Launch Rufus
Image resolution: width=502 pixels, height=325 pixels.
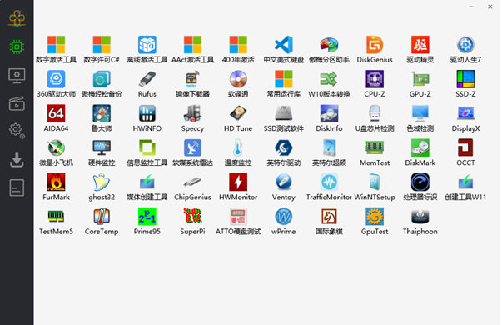point(147,83)
